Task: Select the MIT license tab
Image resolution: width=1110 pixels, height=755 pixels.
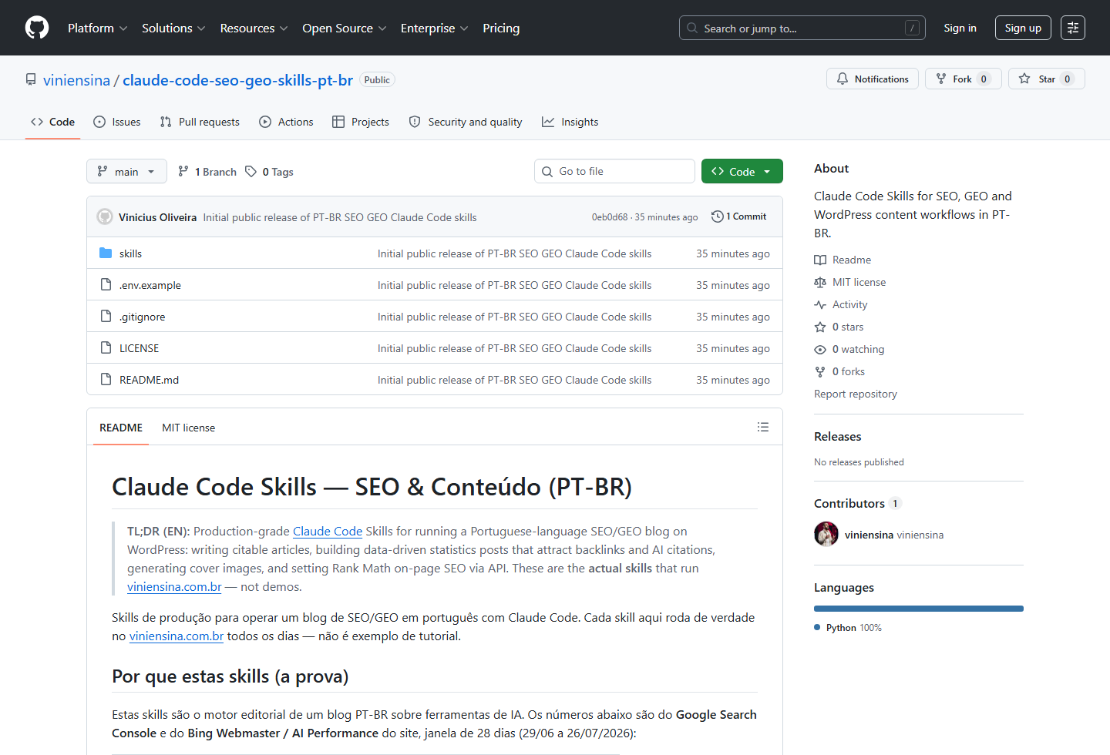Action: click(188, 428)
